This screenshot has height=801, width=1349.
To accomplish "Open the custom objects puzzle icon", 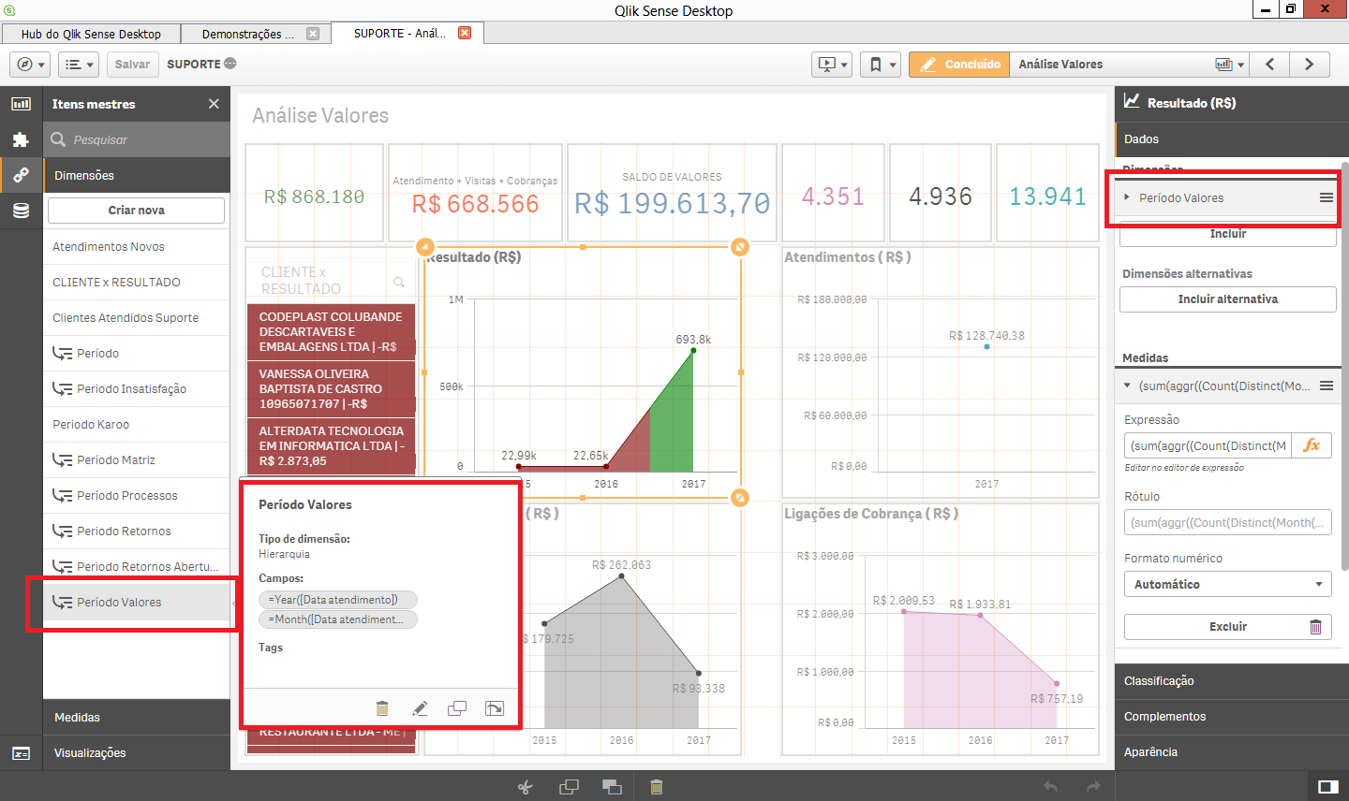I will (x=21, y=139).
